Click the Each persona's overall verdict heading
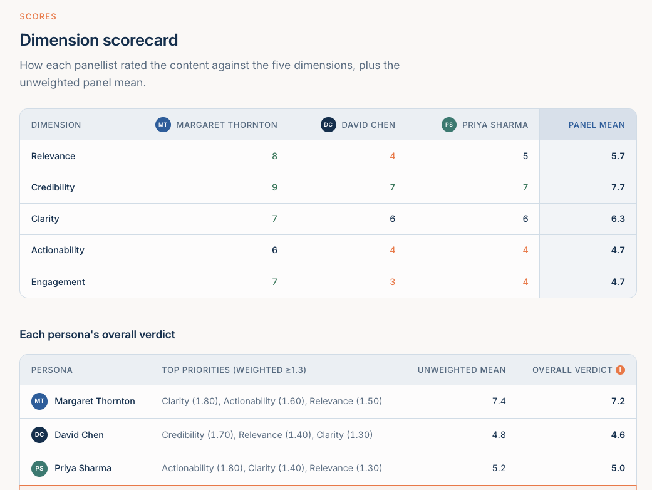Viewport: 652px width, 490px height. 97,335
